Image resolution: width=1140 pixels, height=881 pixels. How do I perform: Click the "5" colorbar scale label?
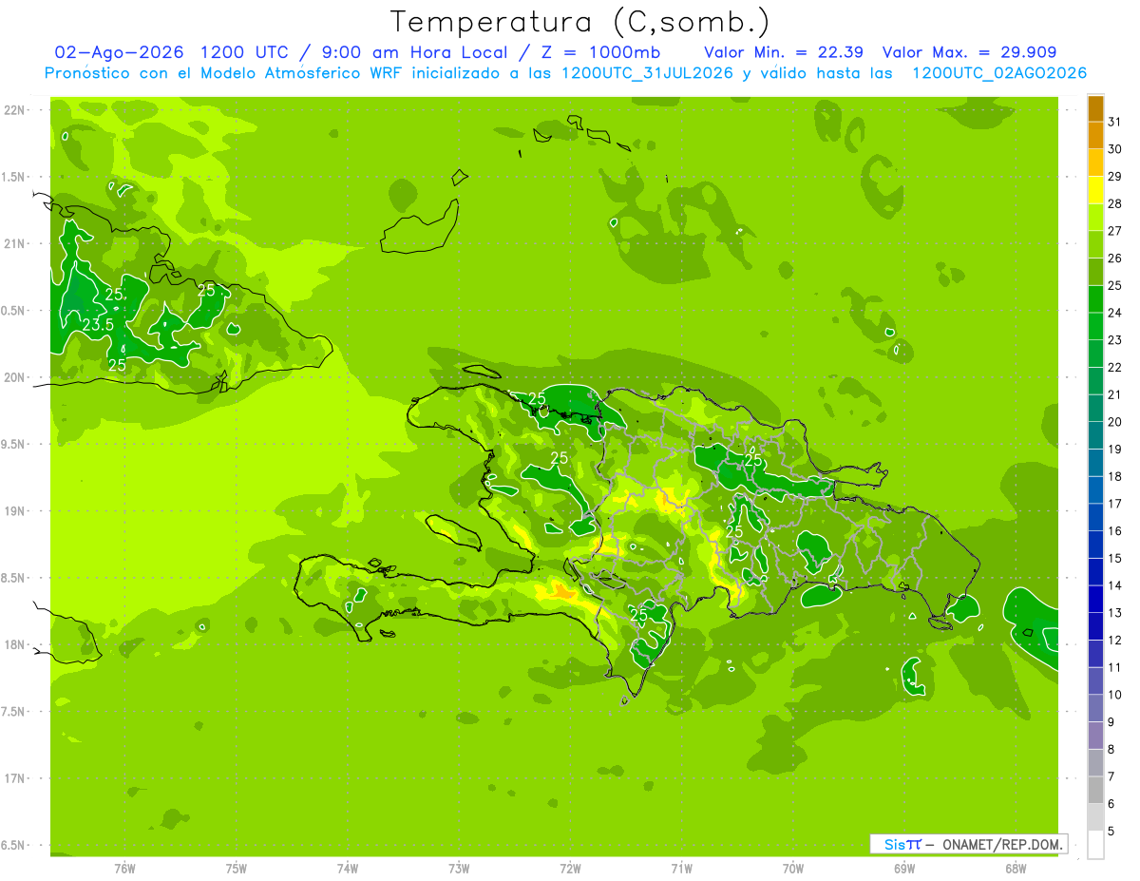coord(1111,831)
